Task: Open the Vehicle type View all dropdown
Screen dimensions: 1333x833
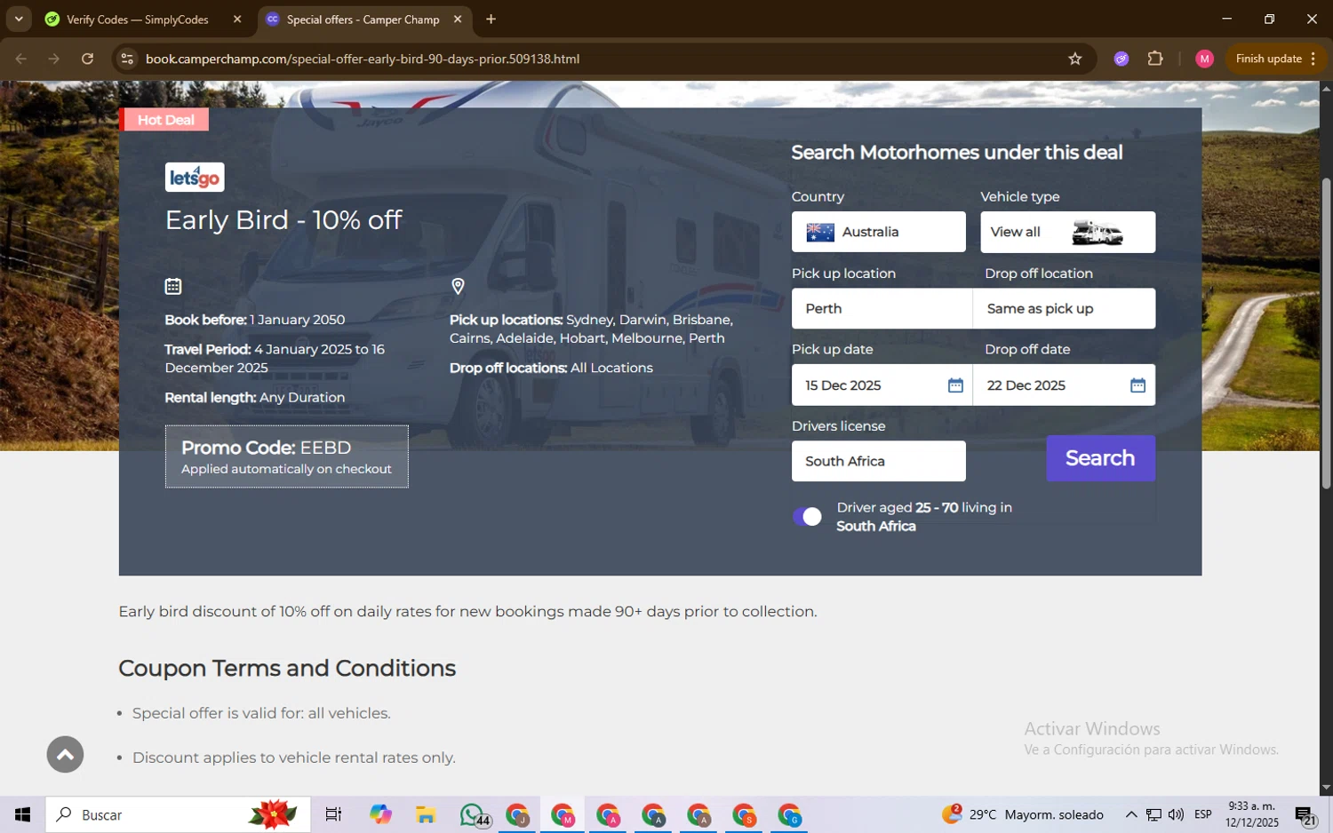Action: point(1067,232)
